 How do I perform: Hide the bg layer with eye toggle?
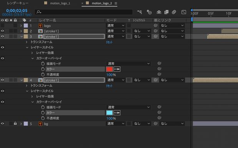point(2,123)
